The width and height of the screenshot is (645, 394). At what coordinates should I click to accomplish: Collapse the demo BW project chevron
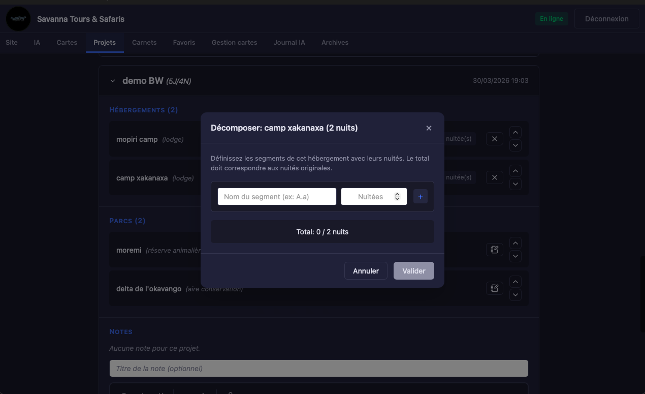coord(113,81)
